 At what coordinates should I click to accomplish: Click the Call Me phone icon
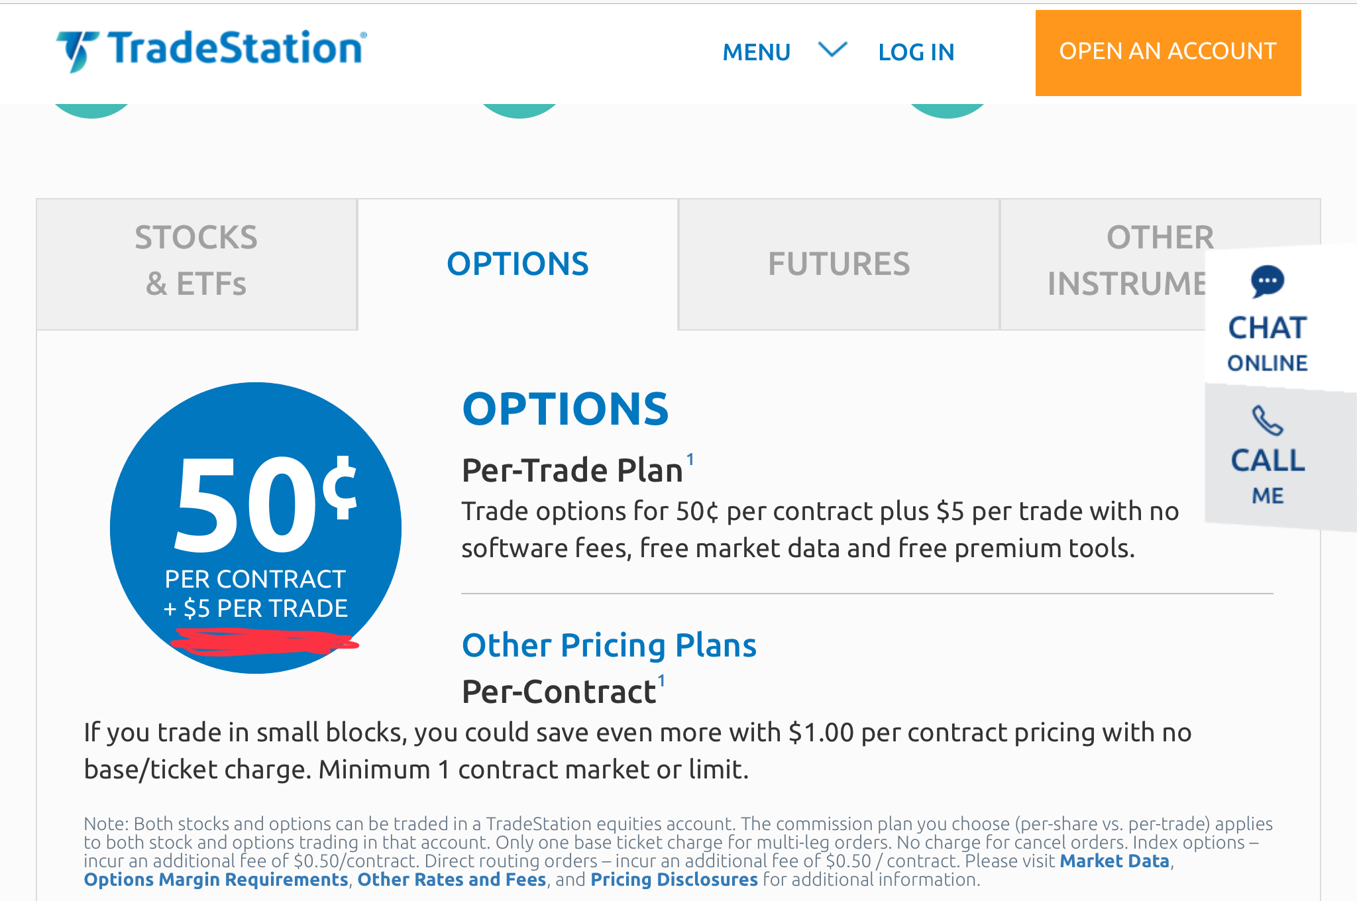tap(1267, 420)
